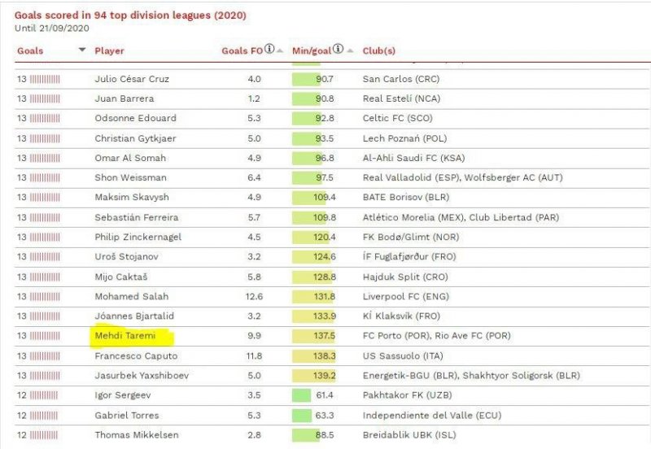Click the 12.6 Goals FO value for Salah

[x=254, y=297]
